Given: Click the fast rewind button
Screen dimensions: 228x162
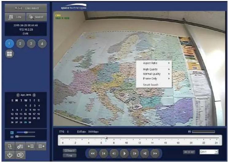Looking at the screenshot, I should coord(93,153).
